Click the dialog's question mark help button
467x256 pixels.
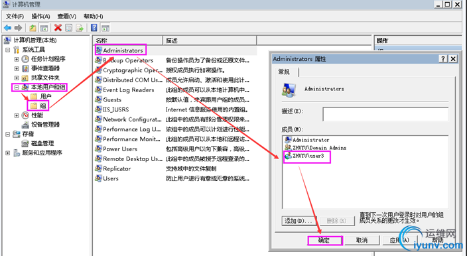pyautogui.click(x=443, y=59)
